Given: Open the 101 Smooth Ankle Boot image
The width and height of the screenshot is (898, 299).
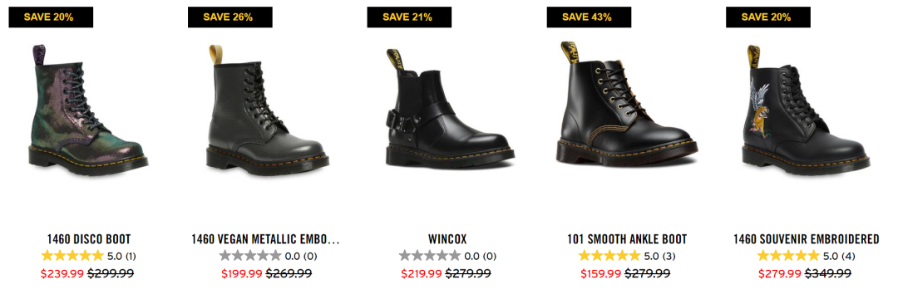Looking at the screenshot, I should pyautogui.click(x=627, y=105).
